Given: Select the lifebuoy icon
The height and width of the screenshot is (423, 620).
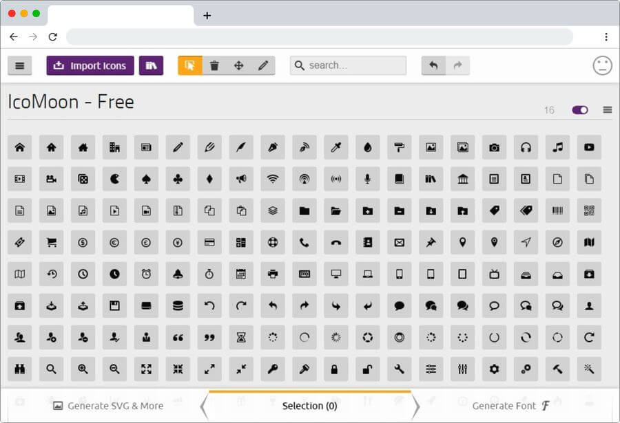Looking at the screenshot, I should [x=273, y=242].
